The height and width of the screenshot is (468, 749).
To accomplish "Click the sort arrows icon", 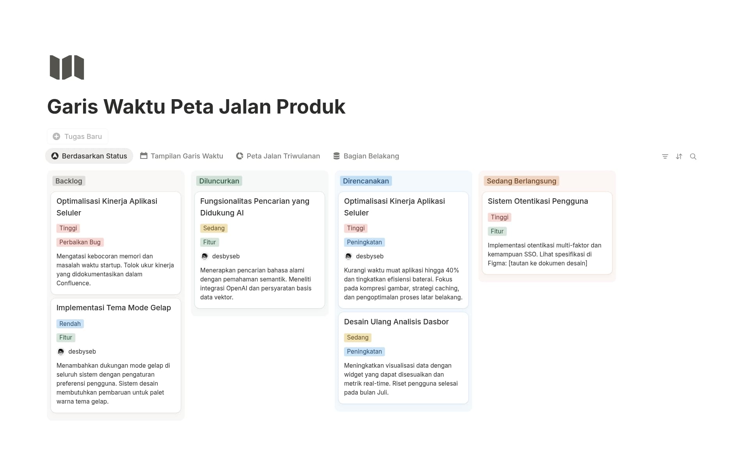I will click(679, 157).
